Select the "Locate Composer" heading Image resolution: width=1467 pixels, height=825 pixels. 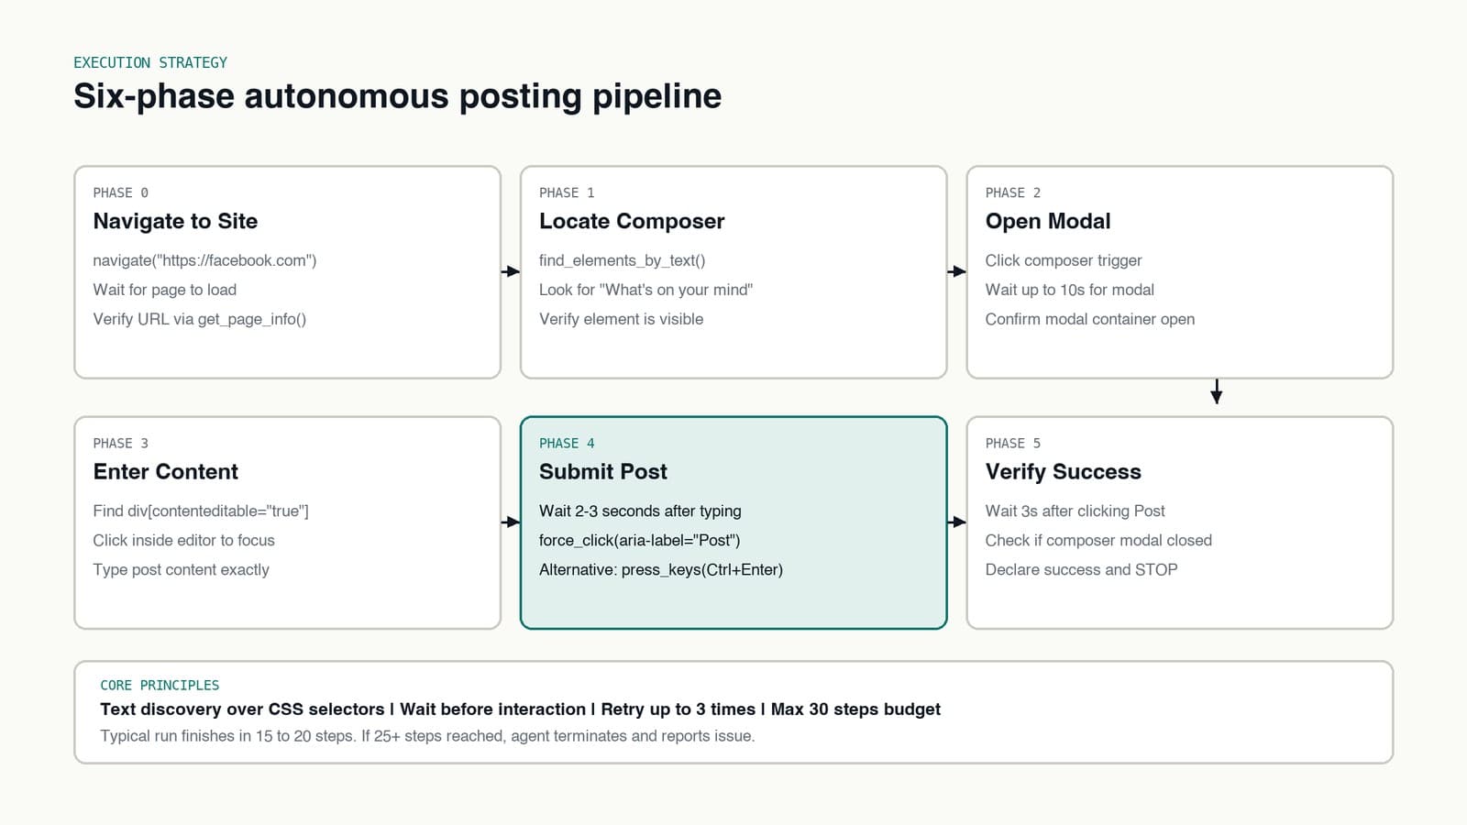(x=632, y=221)
